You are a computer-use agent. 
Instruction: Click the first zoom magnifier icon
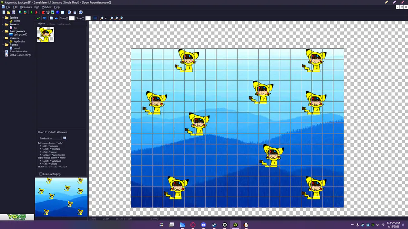112,18
